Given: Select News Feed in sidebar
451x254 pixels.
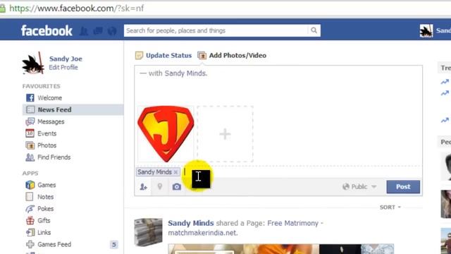Looking at the screenshot, I should pos(73,110).
